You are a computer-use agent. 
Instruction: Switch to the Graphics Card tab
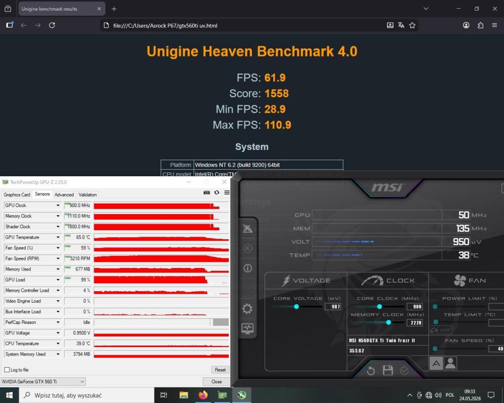click(x=17, y=195)
